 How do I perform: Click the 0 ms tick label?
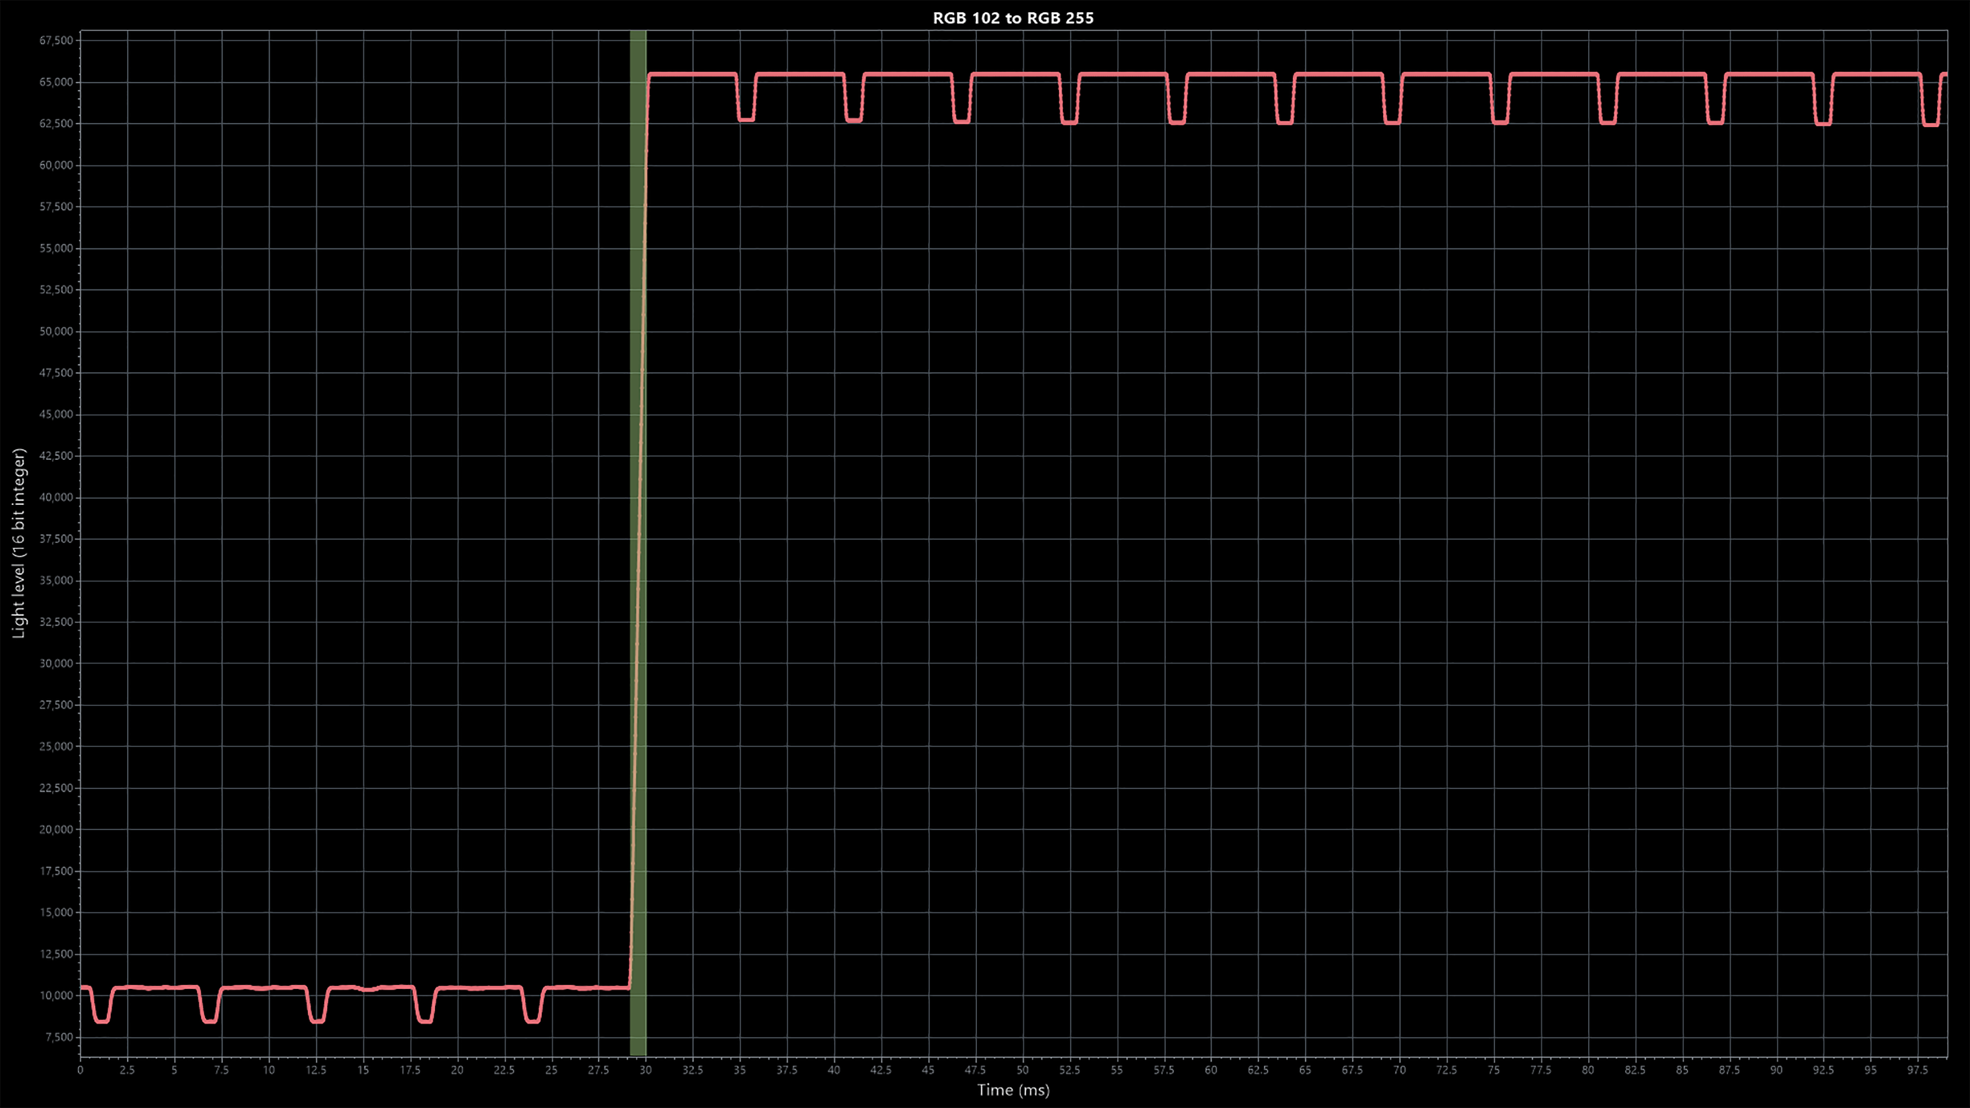[81, 1071]
